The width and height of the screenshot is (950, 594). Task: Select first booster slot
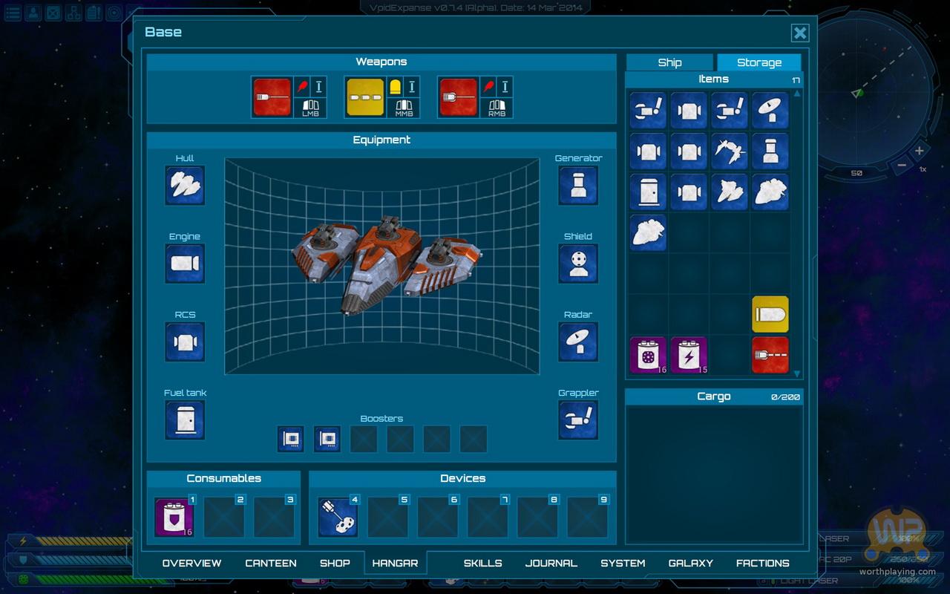pyautogui.click(x=290, y=439)
